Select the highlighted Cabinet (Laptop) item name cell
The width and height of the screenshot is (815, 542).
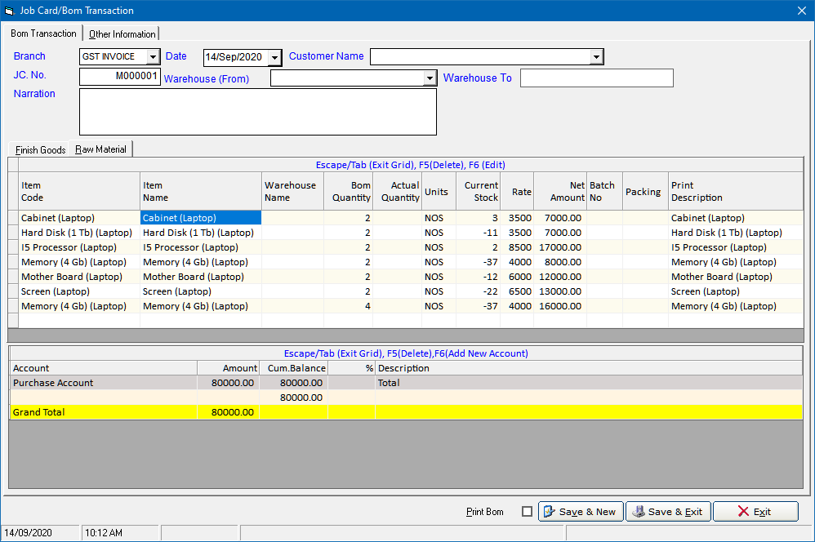200,218
